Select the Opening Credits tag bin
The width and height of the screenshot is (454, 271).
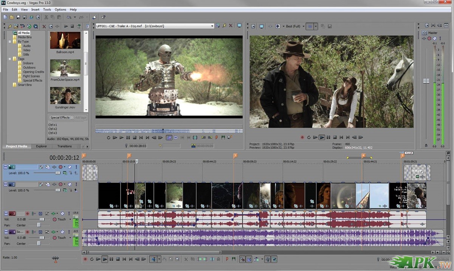coord(34,72)
